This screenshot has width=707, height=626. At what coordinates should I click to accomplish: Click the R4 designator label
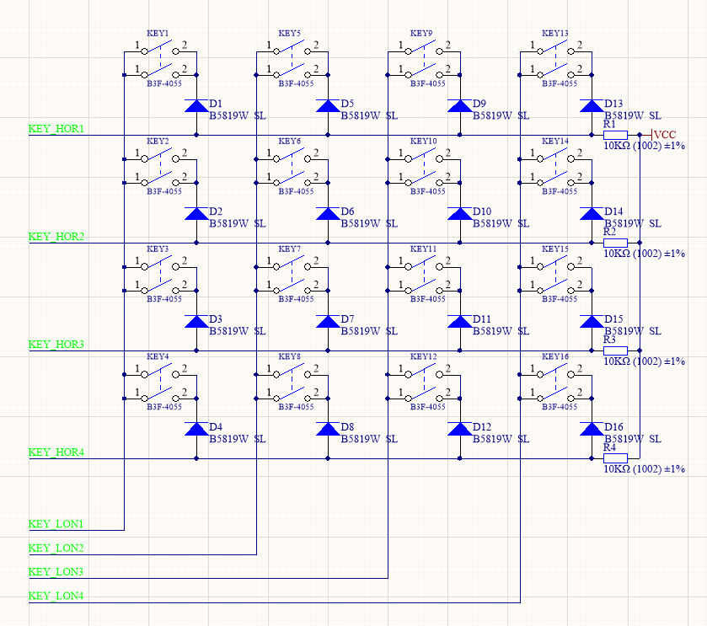click(x=609, y=447)
